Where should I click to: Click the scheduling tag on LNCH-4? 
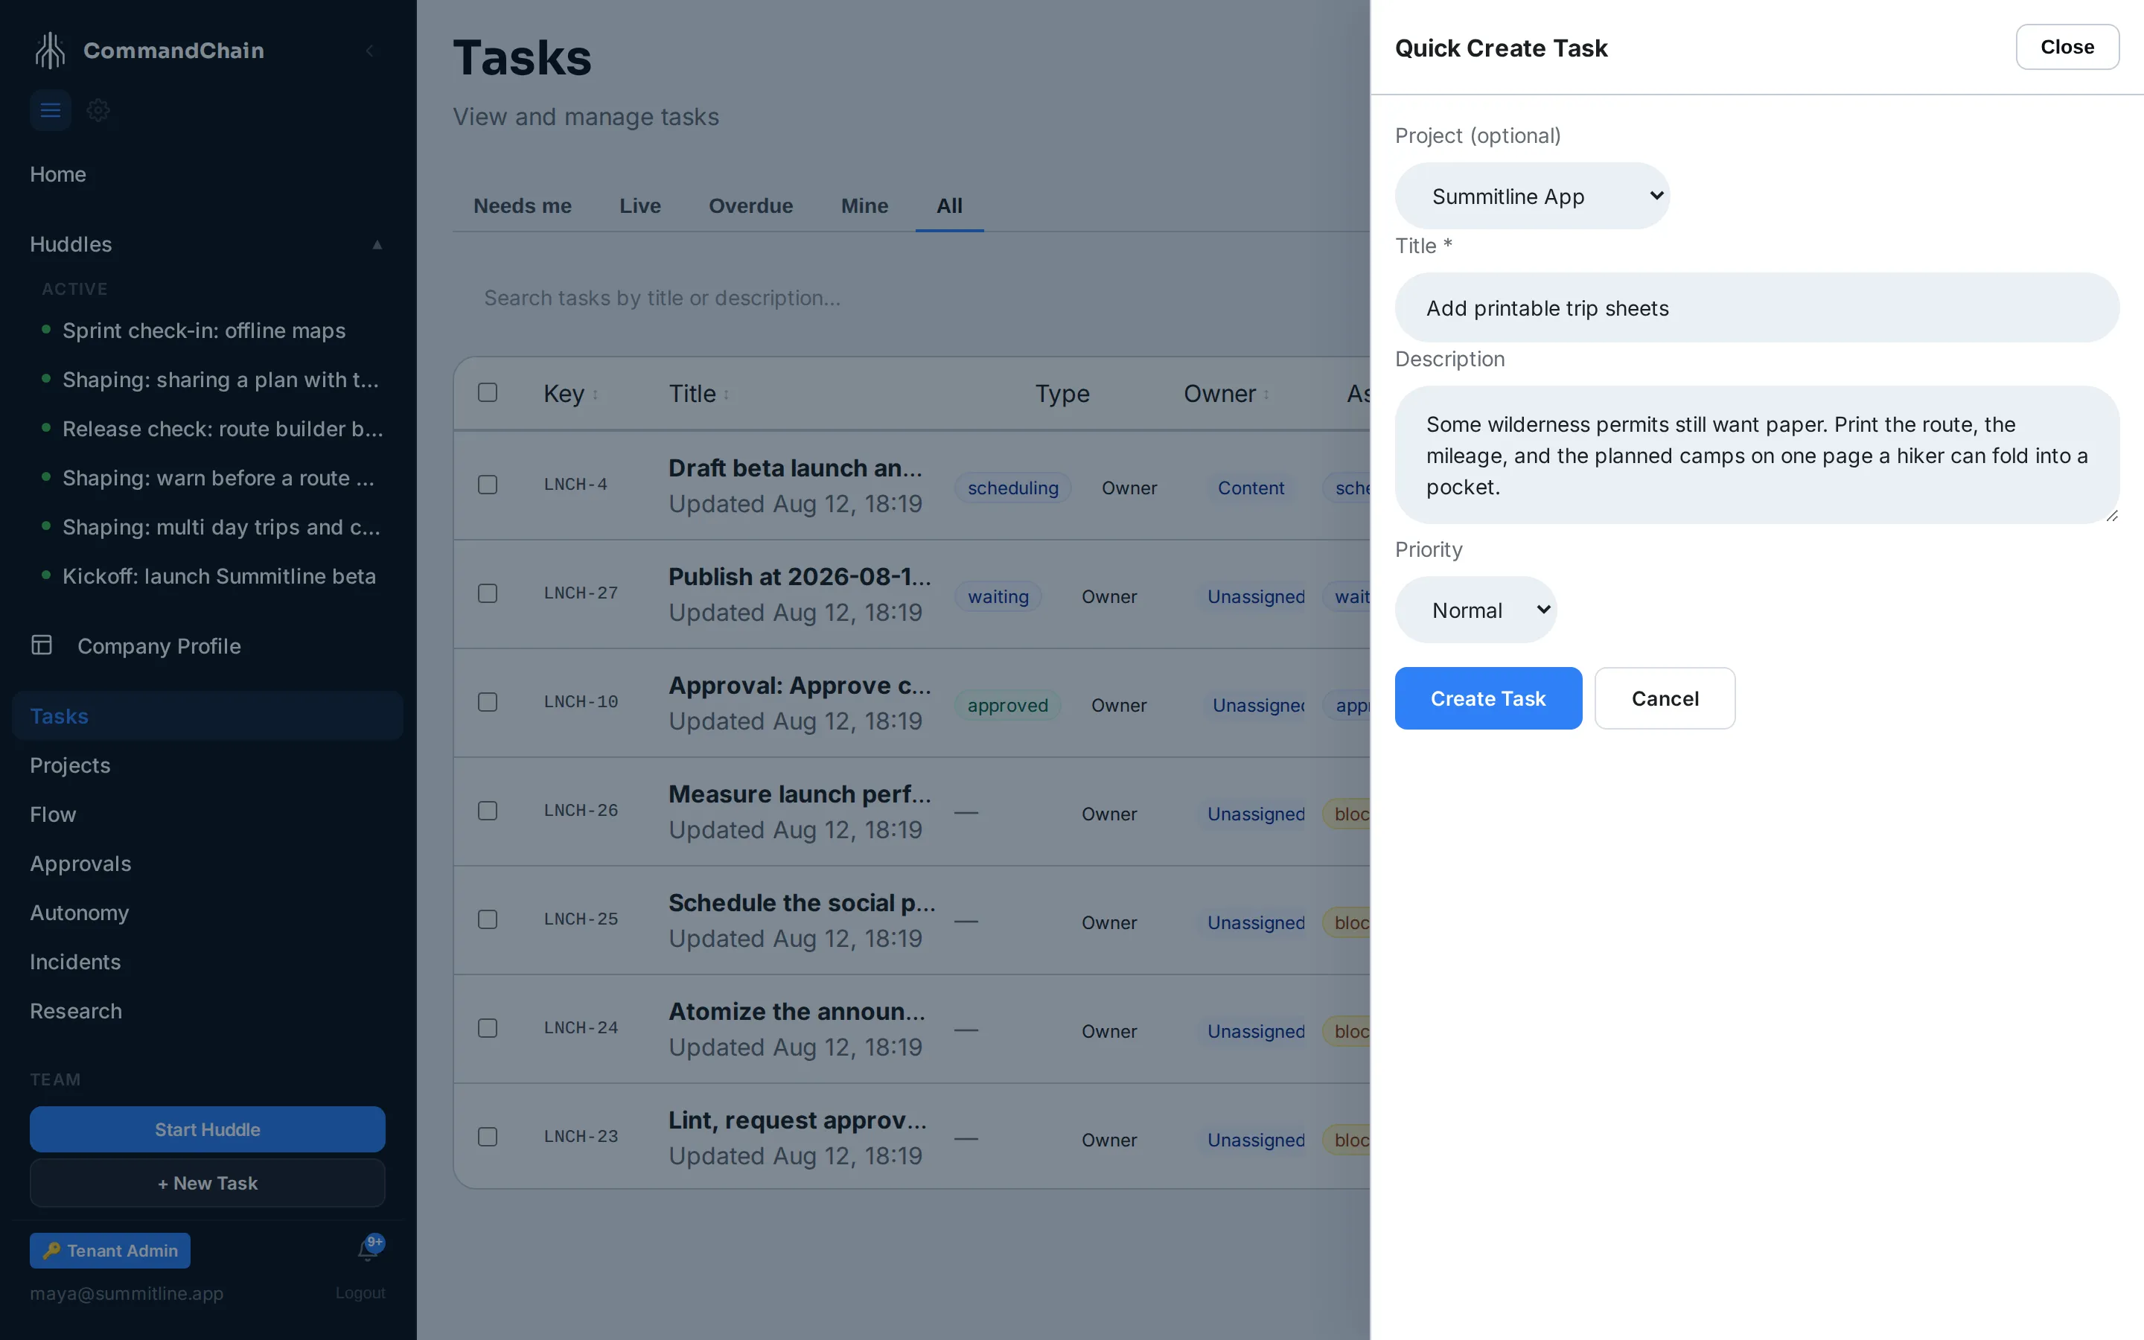[x=1012, y=488]
